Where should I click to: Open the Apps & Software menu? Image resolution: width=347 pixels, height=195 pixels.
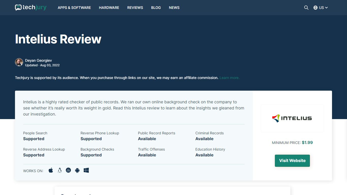74,8
